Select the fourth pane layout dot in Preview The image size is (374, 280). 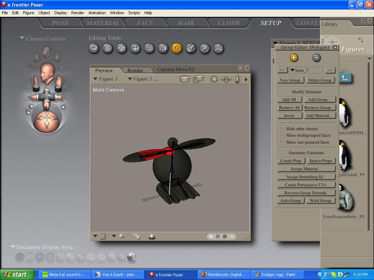point(232,236)
